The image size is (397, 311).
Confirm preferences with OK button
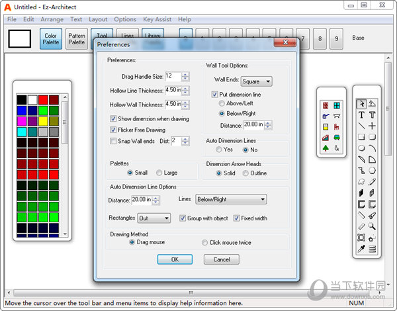pyautogui.click(x=175, y=259)
